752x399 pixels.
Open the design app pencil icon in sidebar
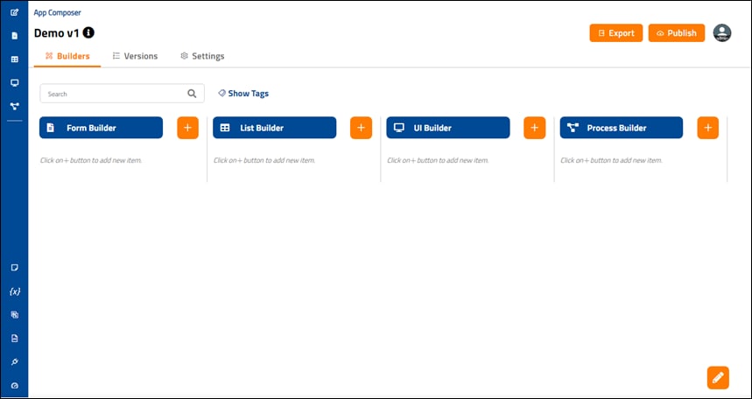[14, 12]
